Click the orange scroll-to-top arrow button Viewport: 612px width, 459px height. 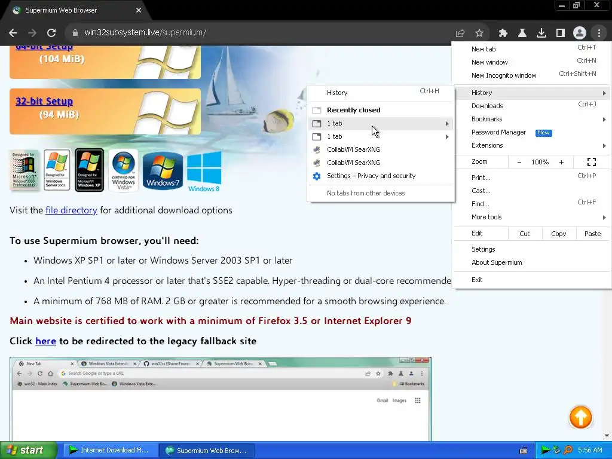580,417
